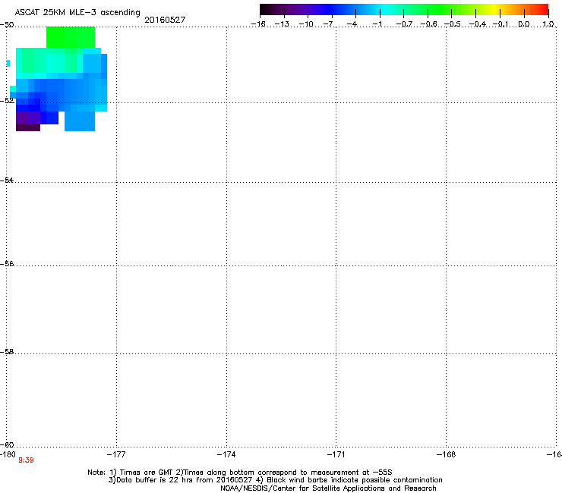This screenshot has width=562, height=493.
Task: Click the color bar label '0.0'
Action: [524, 24]
